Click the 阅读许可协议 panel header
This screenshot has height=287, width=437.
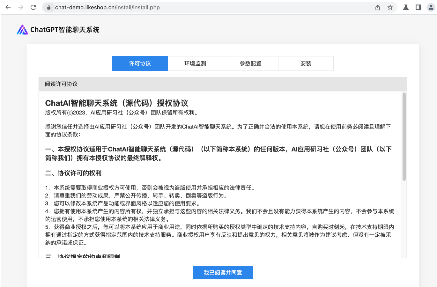61,84
